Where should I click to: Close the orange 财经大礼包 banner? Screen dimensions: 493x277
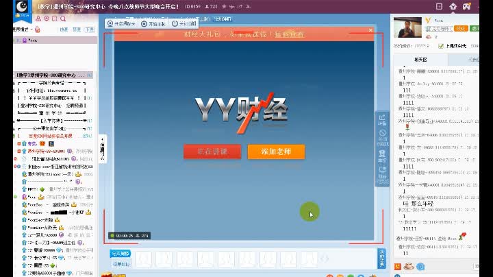[x=370, y=30]
